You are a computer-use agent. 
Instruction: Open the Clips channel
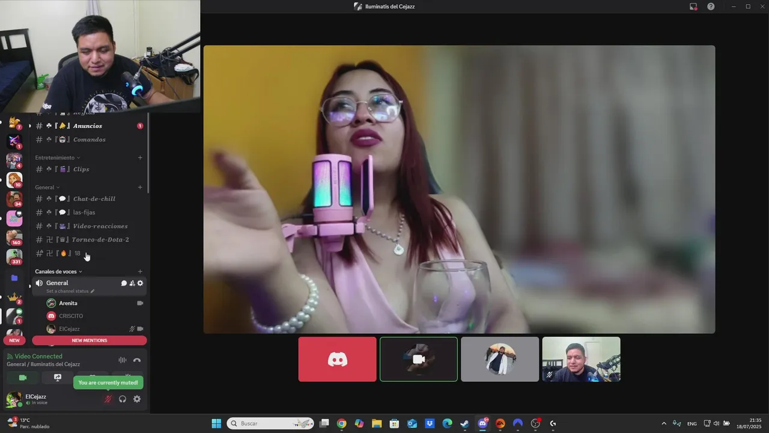(x=89, y=170)
